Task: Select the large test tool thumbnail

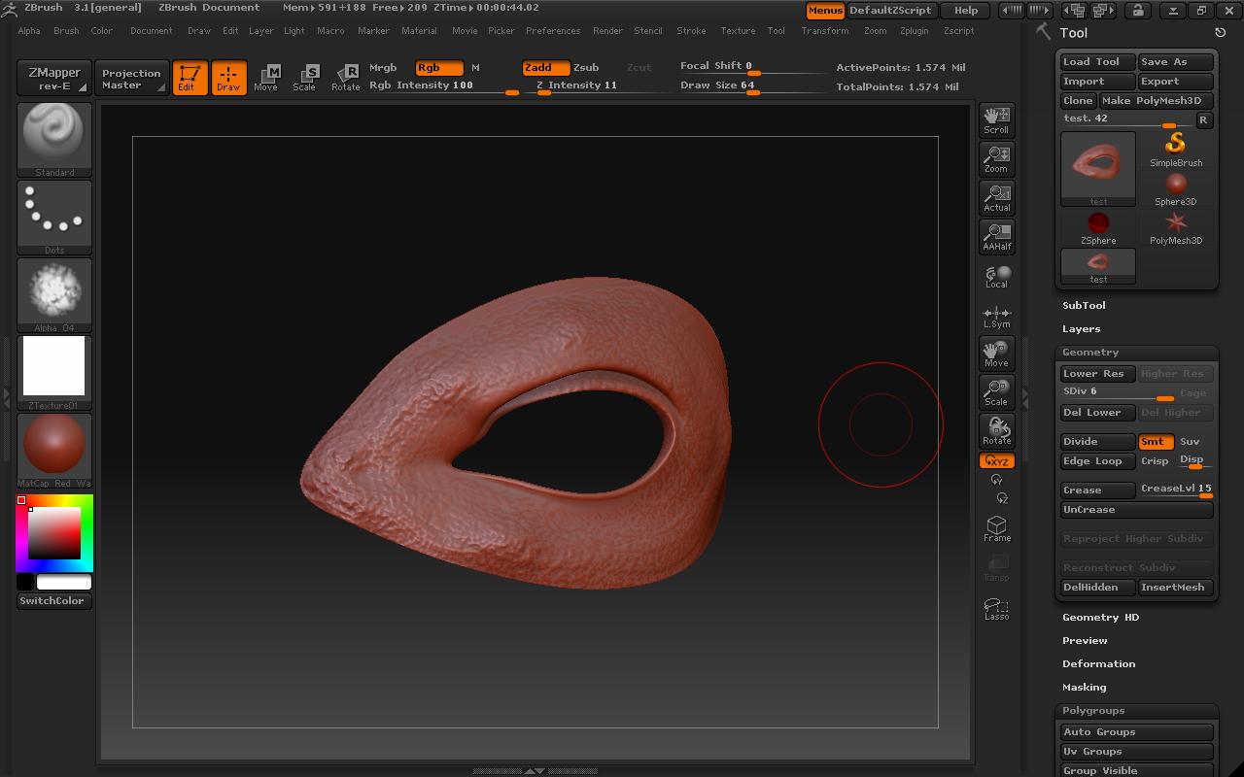Action: point(1098,168)
